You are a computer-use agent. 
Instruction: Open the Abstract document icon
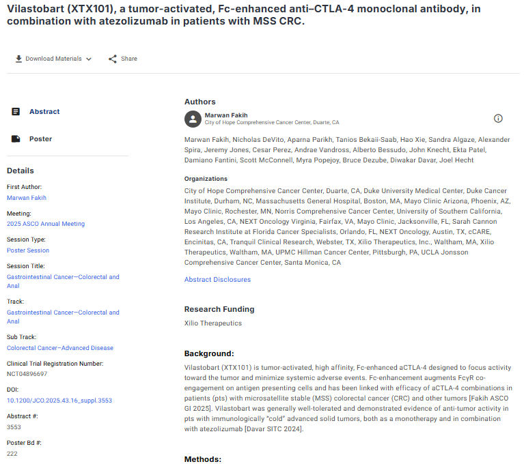(x=16, y=111)
